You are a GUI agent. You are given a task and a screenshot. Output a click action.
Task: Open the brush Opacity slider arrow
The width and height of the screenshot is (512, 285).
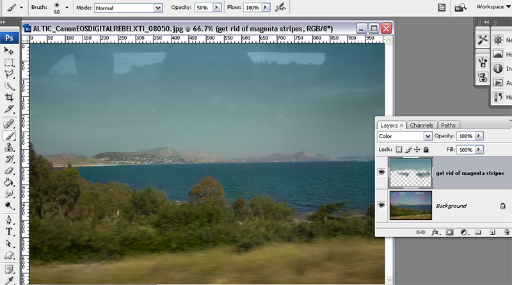point(217,7)
